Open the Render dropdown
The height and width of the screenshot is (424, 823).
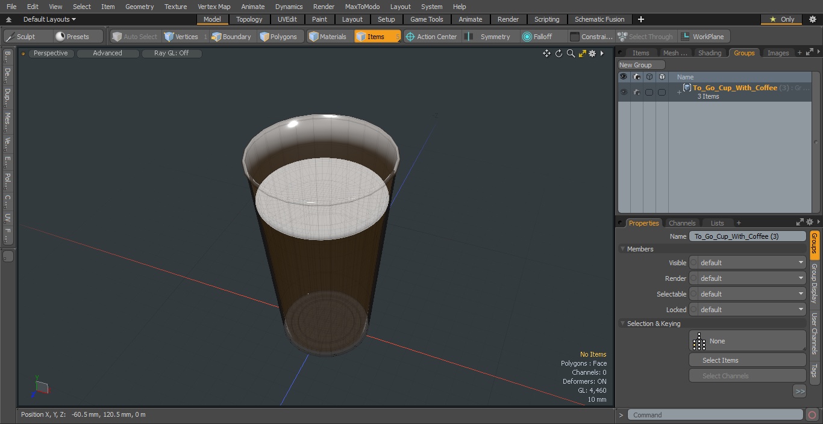pos(747,278)
